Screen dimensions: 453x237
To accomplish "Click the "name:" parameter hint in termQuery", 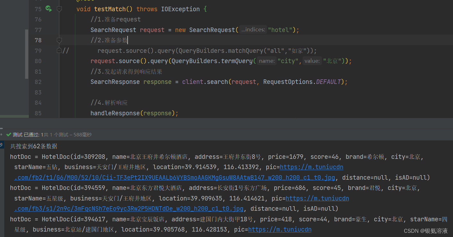I will click(x=267, y=61).
